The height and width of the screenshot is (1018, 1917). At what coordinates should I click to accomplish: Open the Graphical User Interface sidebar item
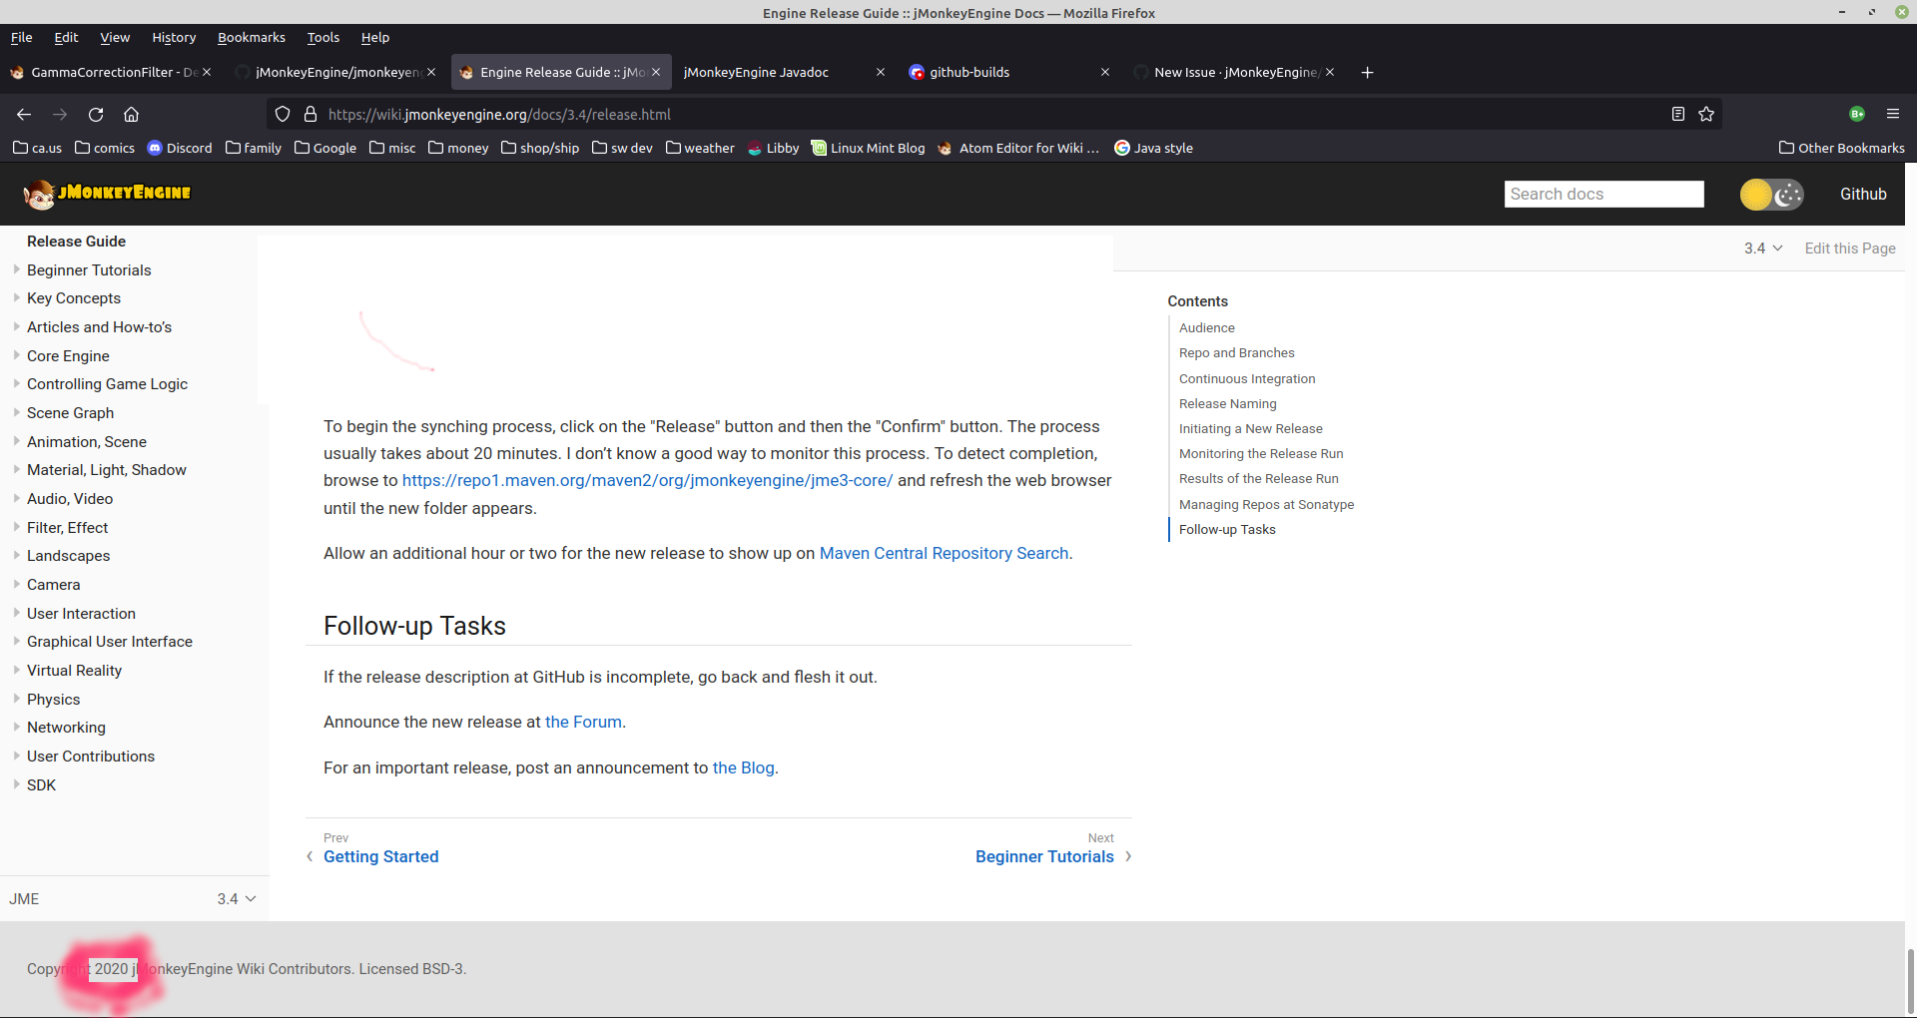coord(110,641)
